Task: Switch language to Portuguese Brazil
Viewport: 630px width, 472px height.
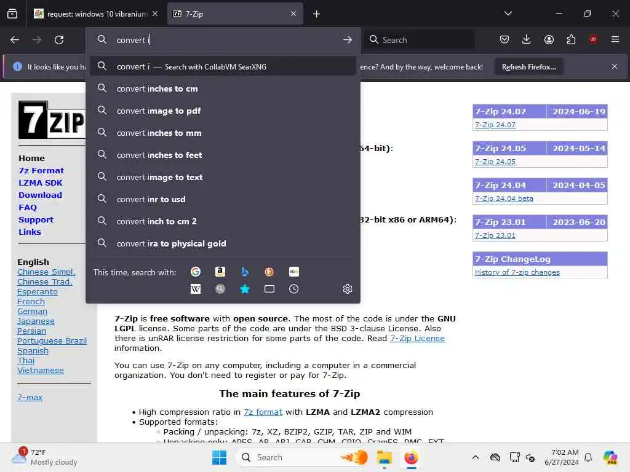Action: tap(52, 340)
